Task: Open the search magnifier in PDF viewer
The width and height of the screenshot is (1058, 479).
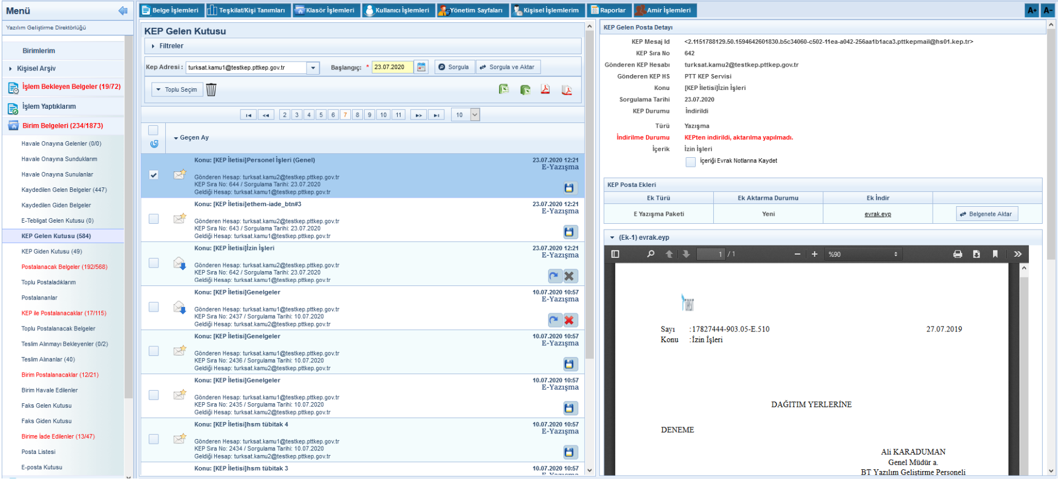Action: coord(651,254)
